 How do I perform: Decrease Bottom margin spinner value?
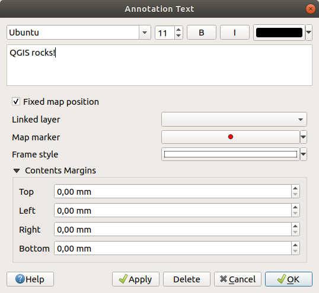point(295,252)
